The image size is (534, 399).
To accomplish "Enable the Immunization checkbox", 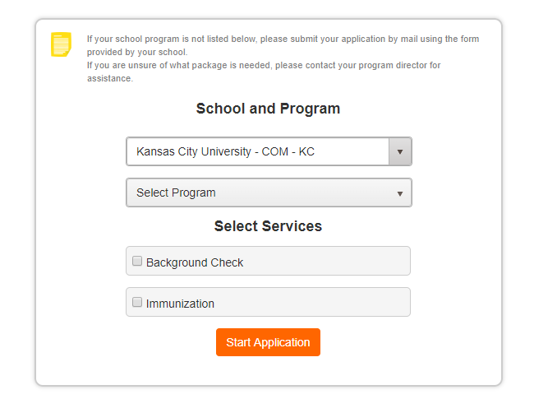I will (137, 302).
